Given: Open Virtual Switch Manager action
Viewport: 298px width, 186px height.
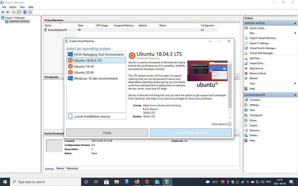Looking at the screenshot, I should (x=263, y=48).
